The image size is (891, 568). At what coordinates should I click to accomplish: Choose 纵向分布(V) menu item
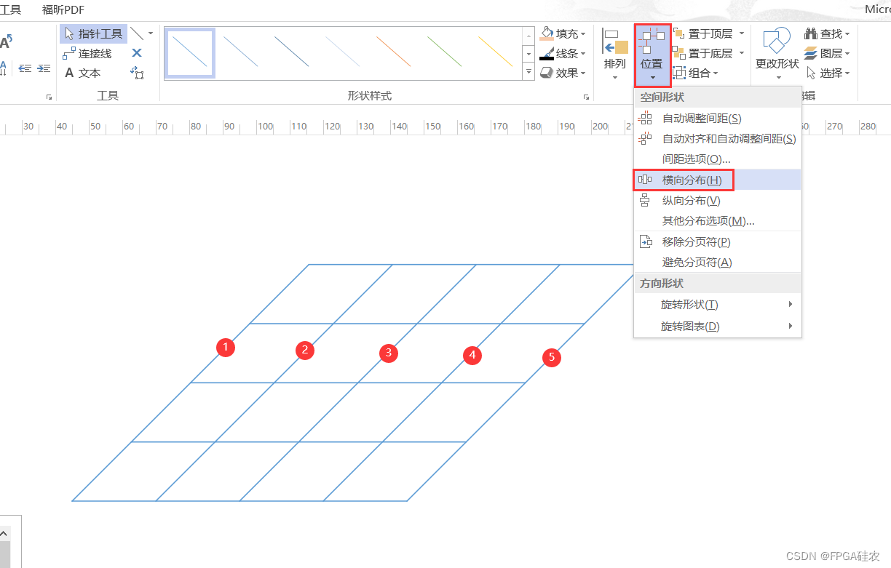[718, 201]
